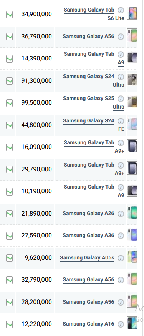Open price chart for 34,900,000 row
Image resolution: width=144 pixels, height=336 pixels.
point(9,15)
